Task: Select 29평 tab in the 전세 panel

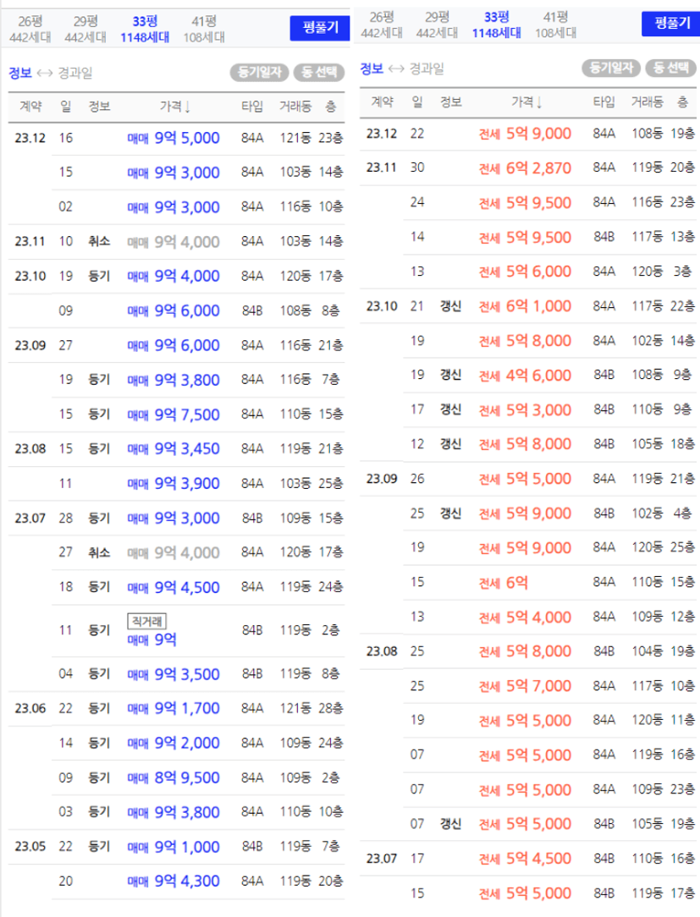Action: tap(438, 25)
